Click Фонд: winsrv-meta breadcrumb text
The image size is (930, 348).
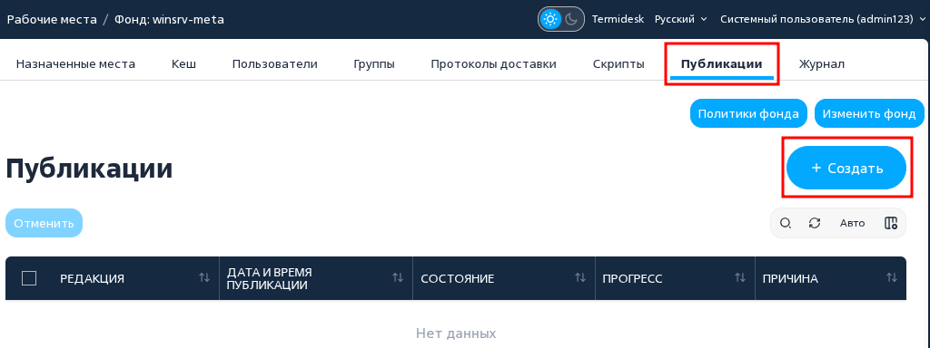click(169, 20)
